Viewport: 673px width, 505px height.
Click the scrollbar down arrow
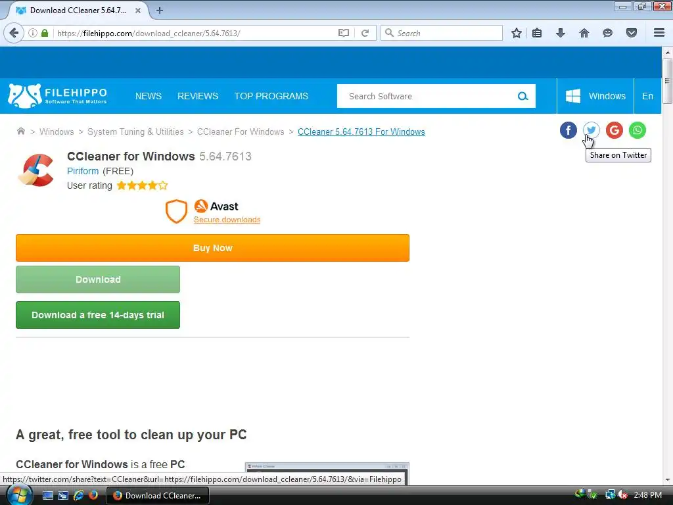(668, 479)
